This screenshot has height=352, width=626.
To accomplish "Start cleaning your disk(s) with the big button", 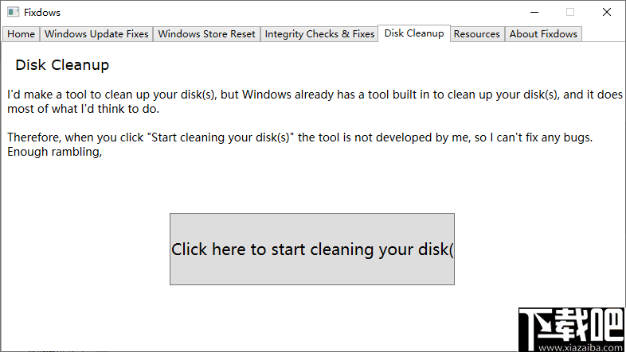I will [x=312, y=249].
